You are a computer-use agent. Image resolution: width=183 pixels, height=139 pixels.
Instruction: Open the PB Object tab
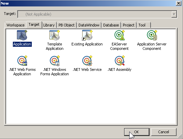click(x=66, y=25)
